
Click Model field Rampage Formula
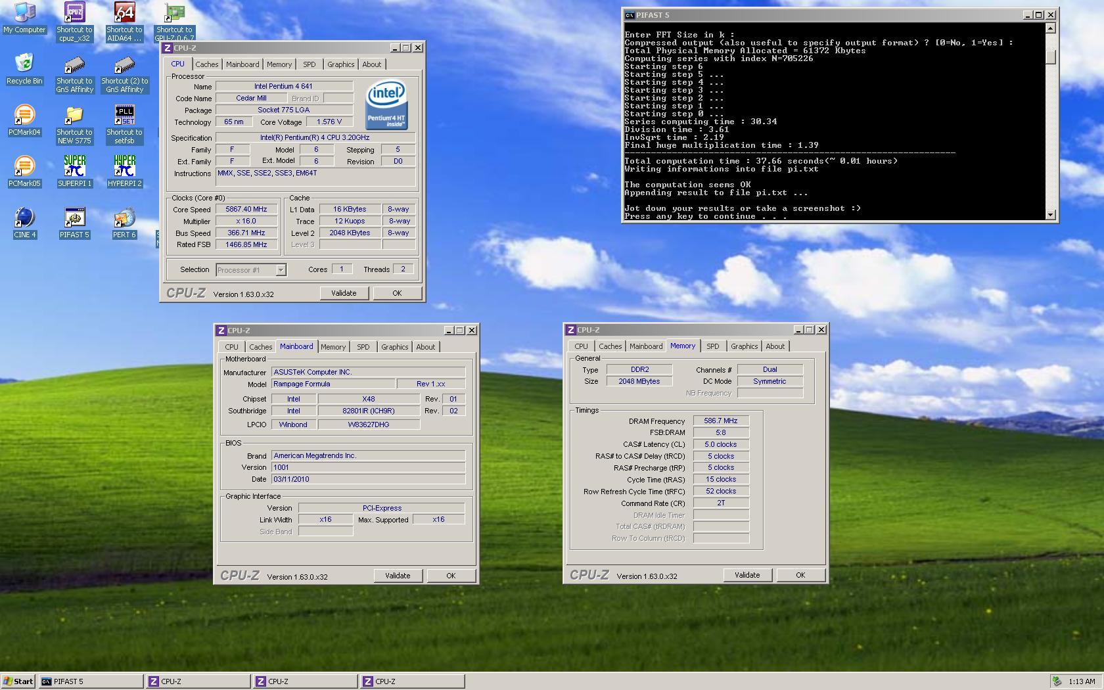333,384
